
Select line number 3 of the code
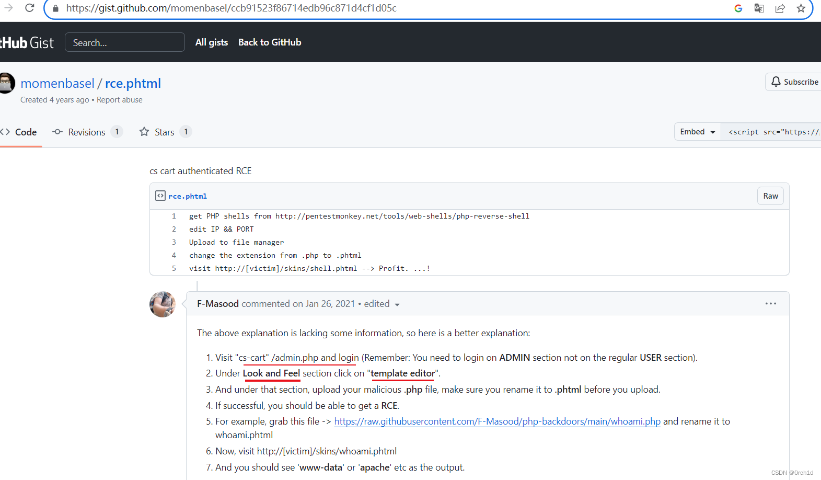(174, 242)
